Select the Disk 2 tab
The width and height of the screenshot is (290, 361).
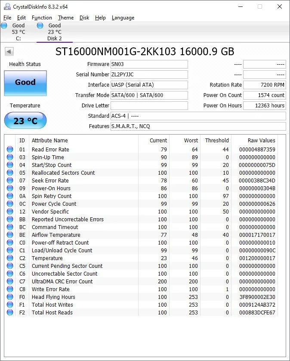click(x=54, y=32)
